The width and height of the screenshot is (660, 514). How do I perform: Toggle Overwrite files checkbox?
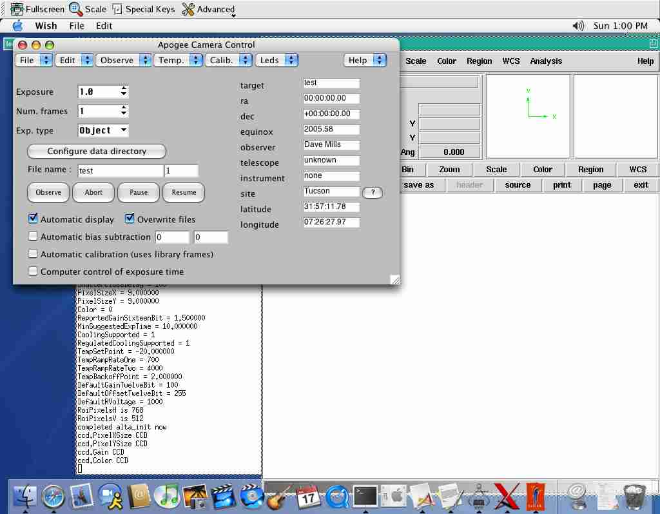130,219
